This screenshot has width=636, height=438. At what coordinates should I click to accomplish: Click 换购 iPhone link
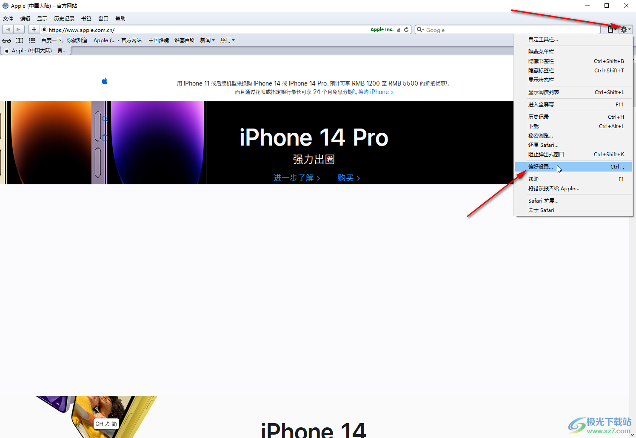(376, 92)
